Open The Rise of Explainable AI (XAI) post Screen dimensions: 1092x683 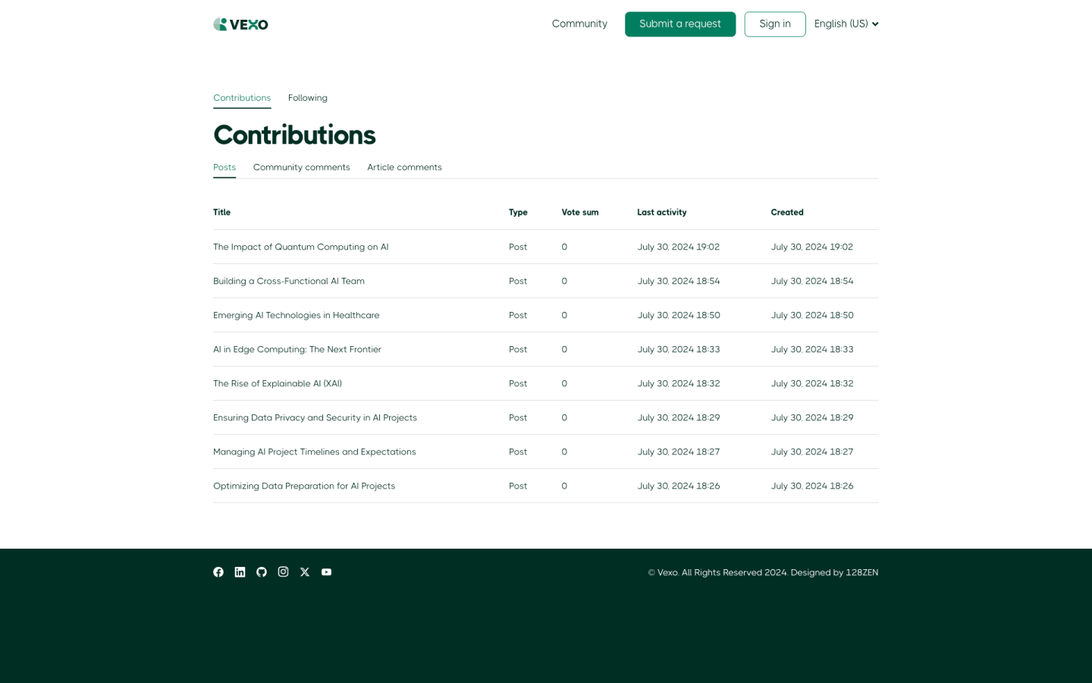pos(277,384)
